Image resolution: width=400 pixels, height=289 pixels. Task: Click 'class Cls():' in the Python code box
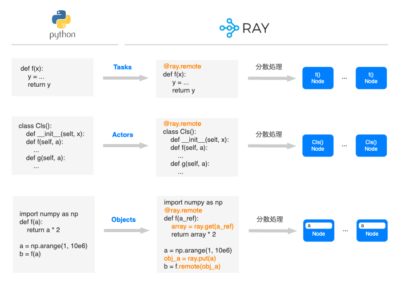coord(35,126)
